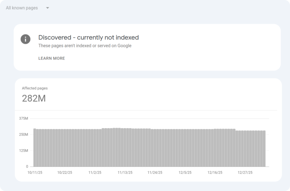The height and width of the screenshot is (191, 290).
Task: Click the dropdown arrow beside All known pages
Action: point(48,8)
